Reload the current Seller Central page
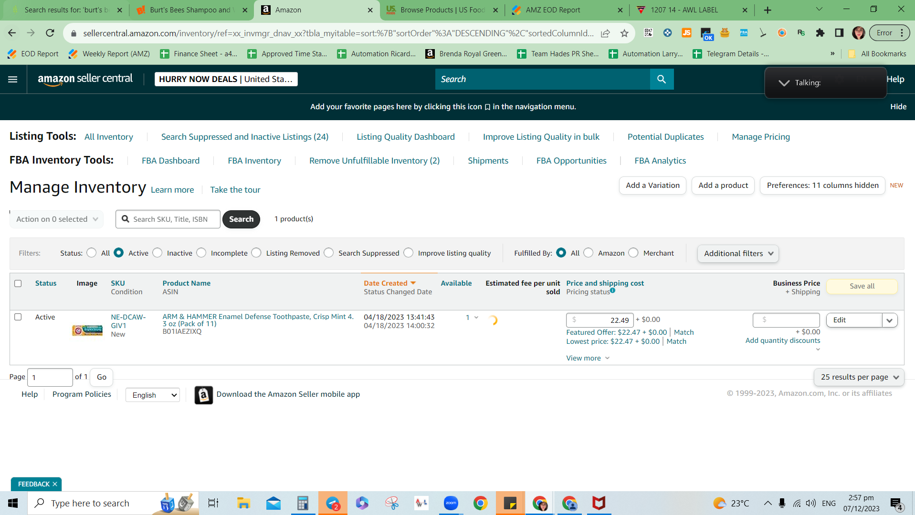This screenshot has width=915, height=515. tap(50, 33)
